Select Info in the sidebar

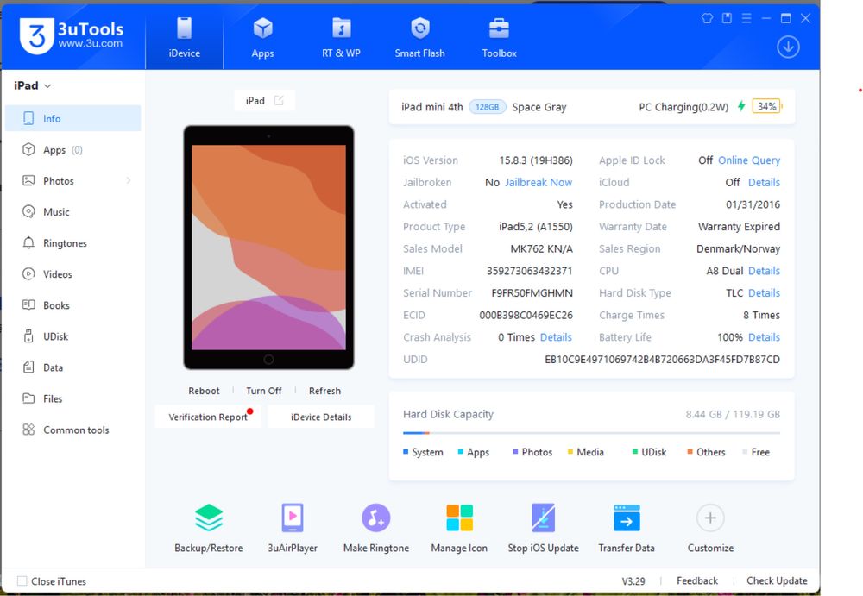pyautogui.click(x=72, y=118)
